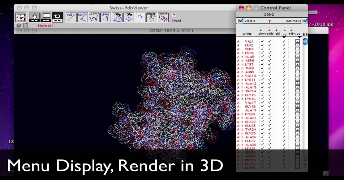Viewport: 344px width, 180px height.
Task: Open dropdown triangle under col column
Action: click(299, 37)
